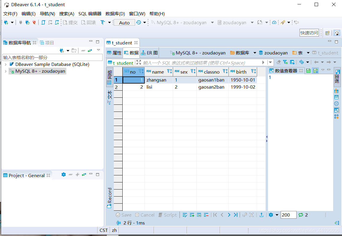
Task: Open the transaction log clock icon
Action: [139, 22]
